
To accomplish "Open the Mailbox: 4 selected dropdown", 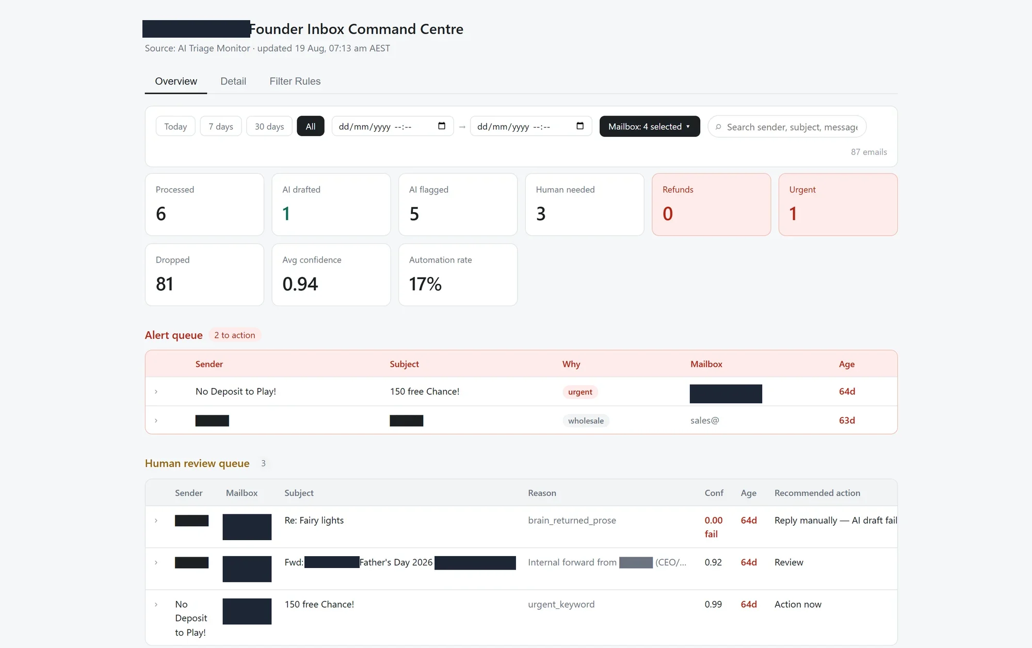I will pos(650,126).
